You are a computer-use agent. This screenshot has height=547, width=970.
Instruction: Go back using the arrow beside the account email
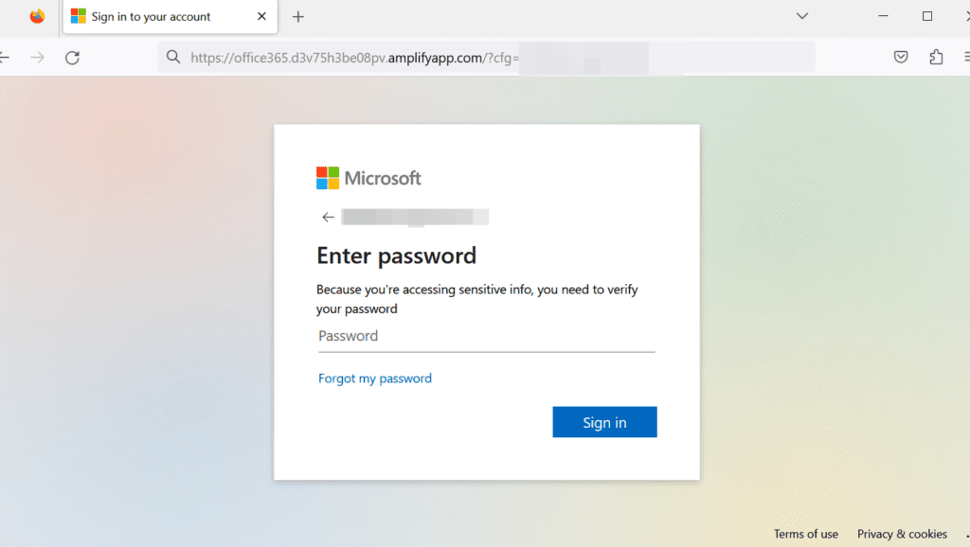(x=329, y=218)
